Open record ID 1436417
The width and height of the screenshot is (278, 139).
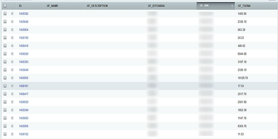click(24, 94)
